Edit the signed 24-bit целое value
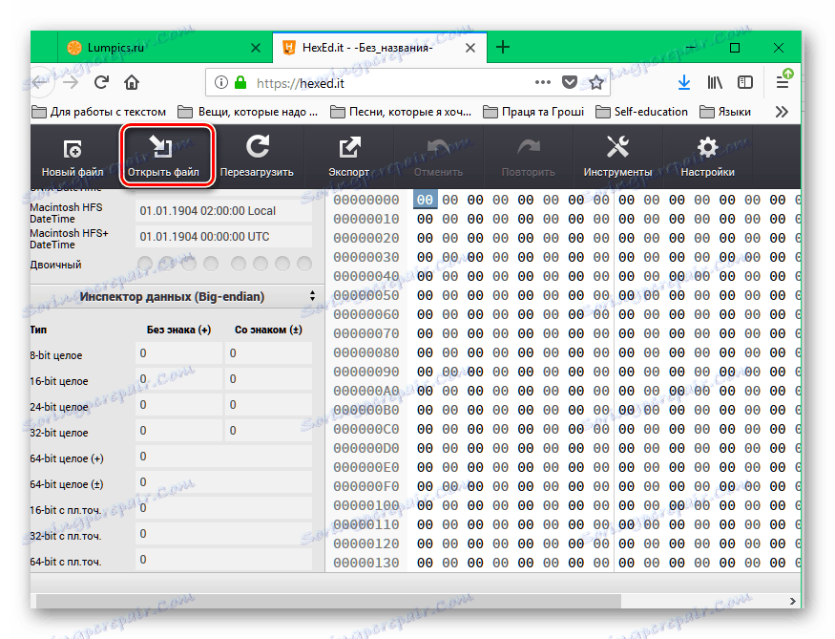Image resolution: width=835 pixels, height=639 pixels. (268, 405)
